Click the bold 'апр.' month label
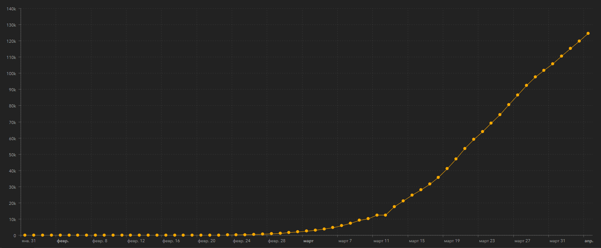Screen dimensions: 601x248 point(589,241)
